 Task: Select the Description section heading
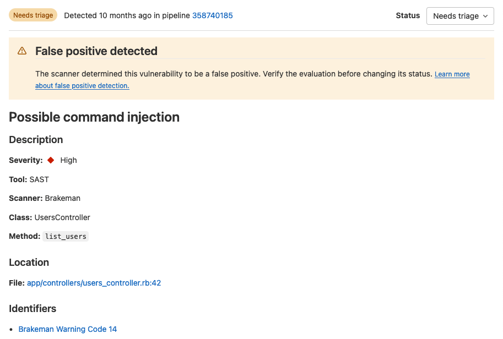click(35, 140)
